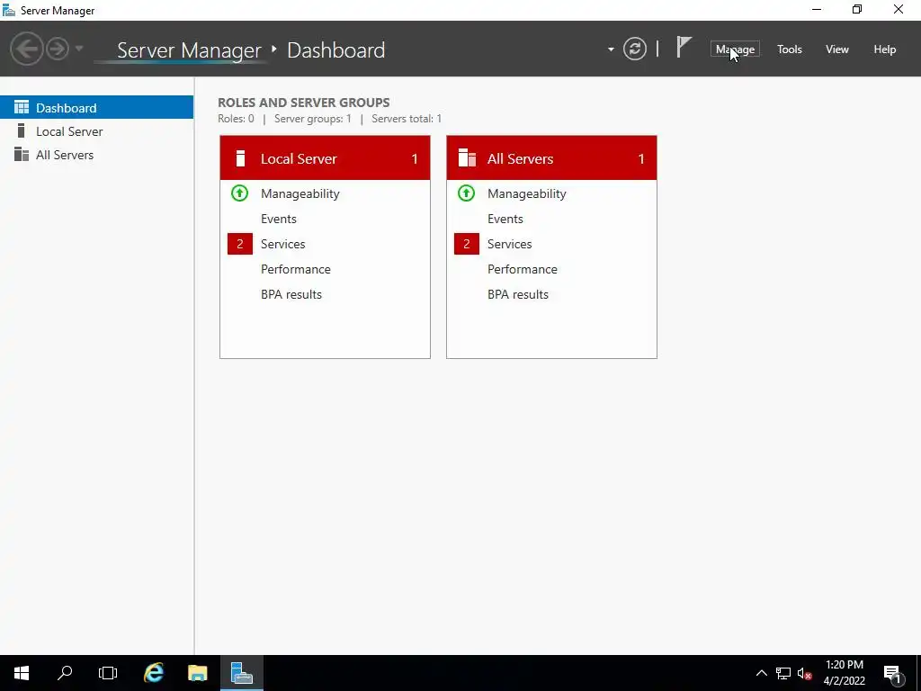Open the Help menu
The height and width of the screenshot is (691, 921).
[884, 49]
